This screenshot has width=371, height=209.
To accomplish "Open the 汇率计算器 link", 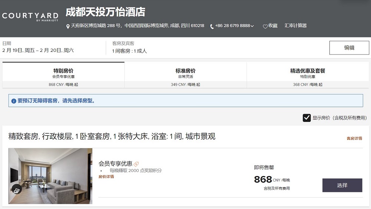I will pos(296,26).
